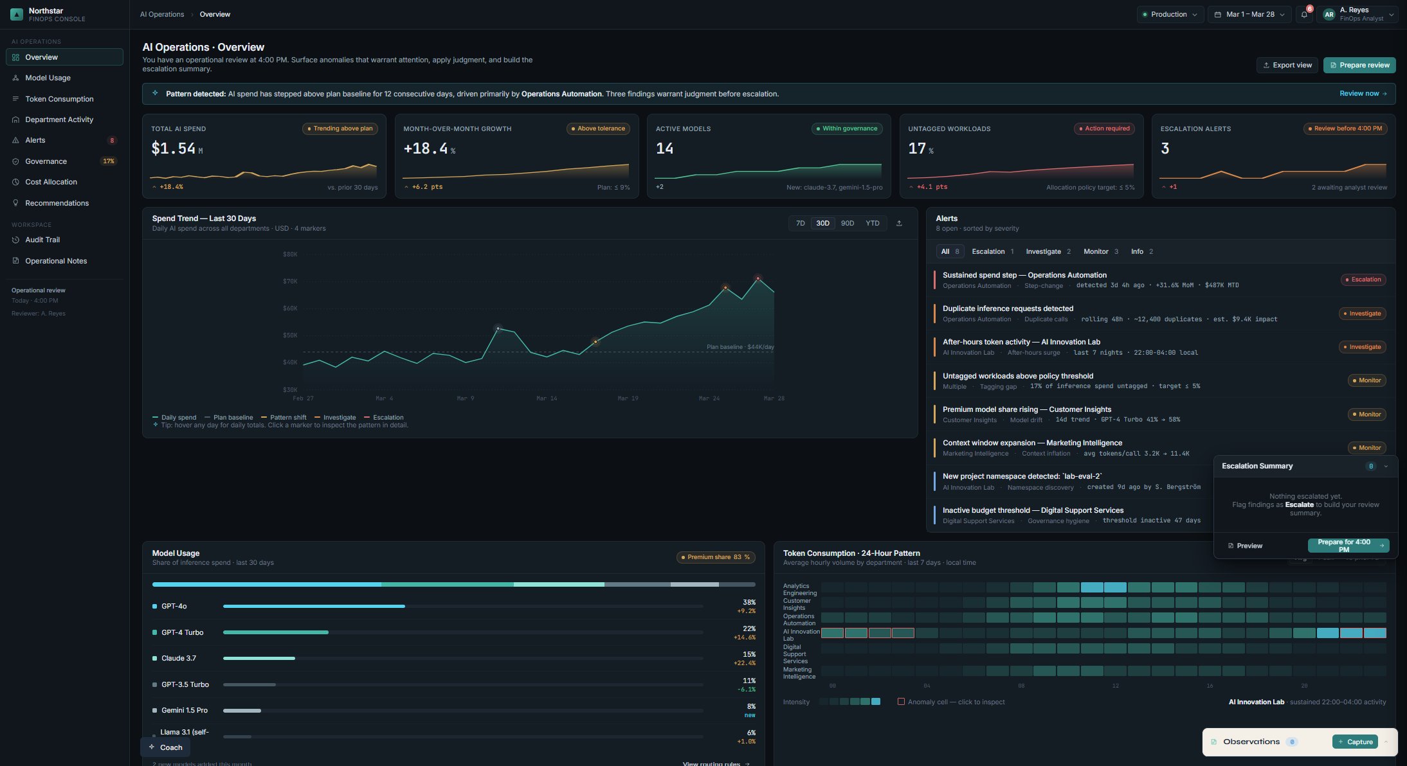Viewport: 1407px width, 766px height.
Task: Click AI Operations breadcrumb
Action: [x=162, y=14]
